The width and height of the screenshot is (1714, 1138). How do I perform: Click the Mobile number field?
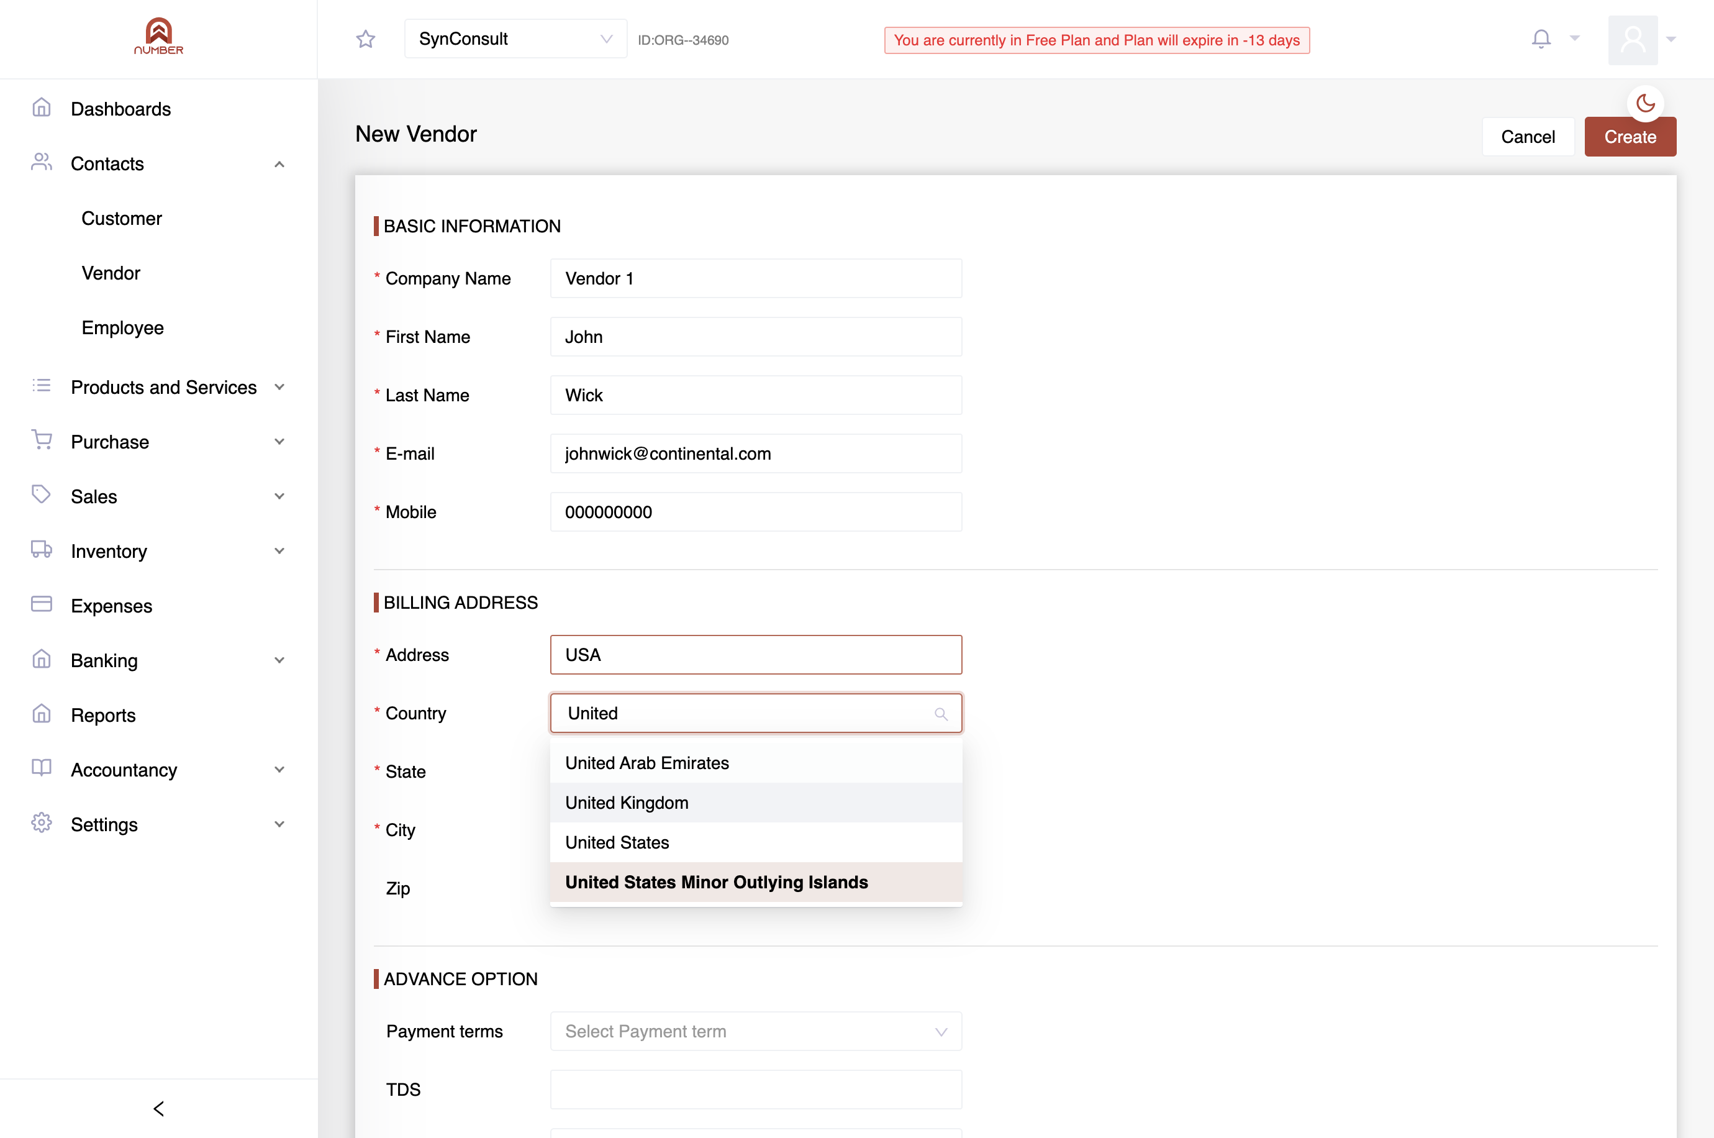click(x=756, y=512)
